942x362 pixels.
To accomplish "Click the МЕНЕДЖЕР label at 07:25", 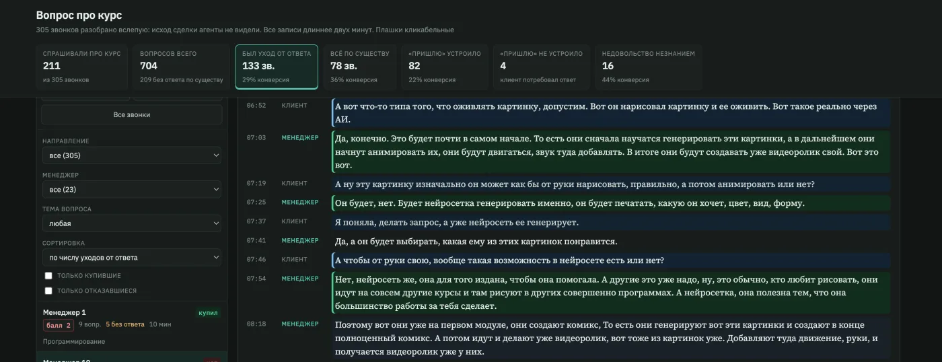I will click(x=300, y=202).
